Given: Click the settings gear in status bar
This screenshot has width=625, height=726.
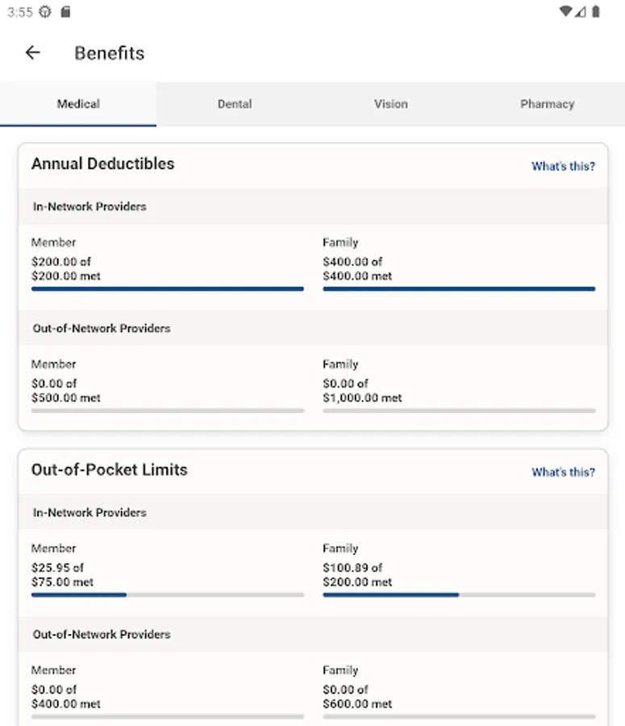Looking at the screenshot, I should (x=45, y=12).
